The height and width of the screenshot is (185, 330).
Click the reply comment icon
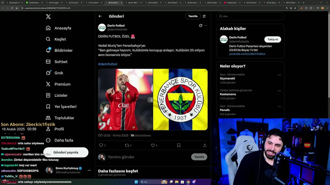click(x=101, y=145)
